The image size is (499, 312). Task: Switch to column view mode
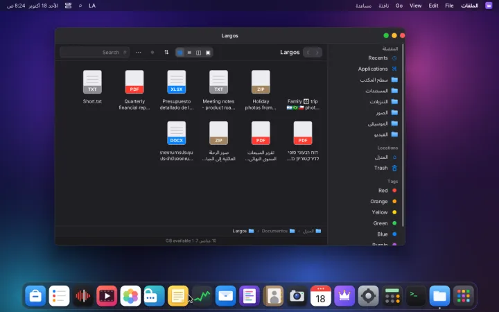(199, 53)
